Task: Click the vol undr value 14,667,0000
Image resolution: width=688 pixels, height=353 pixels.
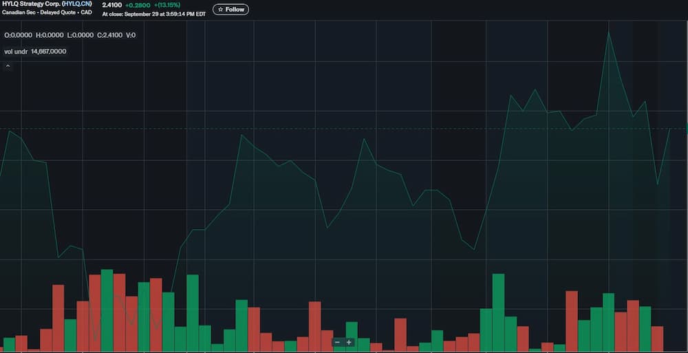Action: [48, 51]
